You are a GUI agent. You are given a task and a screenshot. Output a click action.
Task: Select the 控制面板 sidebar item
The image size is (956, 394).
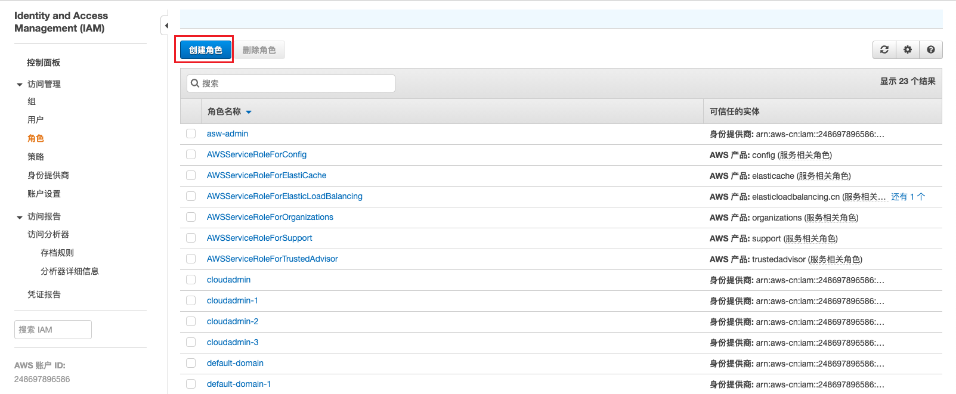44,63
